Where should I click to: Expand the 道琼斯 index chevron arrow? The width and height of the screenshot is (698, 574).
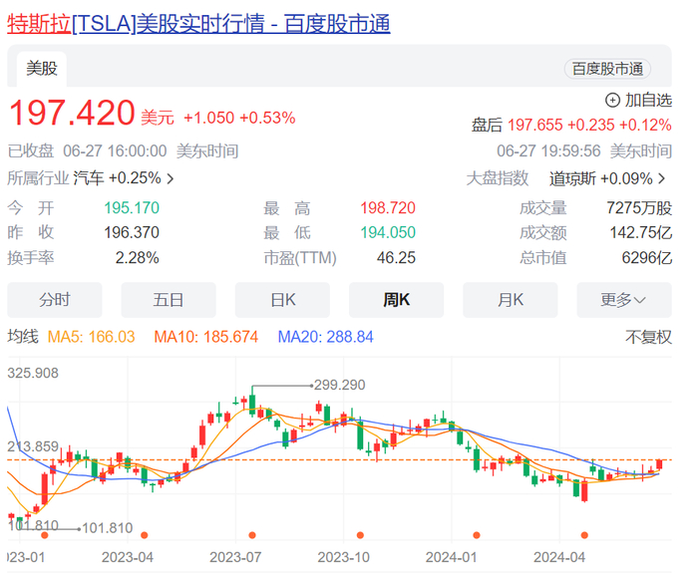pyautogui.click(x=661, y=178)
